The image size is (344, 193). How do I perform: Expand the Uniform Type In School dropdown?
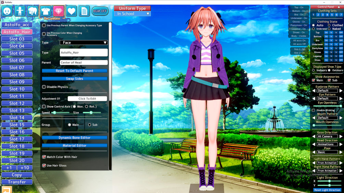pos(132,14)
